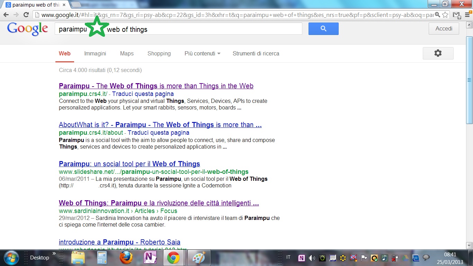Click the page vertical scrollbar thumb
Viewport: 473px width, 266px height.
click(469, 80)
